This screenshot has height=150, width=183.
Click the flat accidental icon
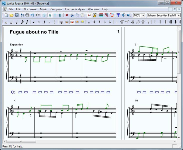pos(105,22)
